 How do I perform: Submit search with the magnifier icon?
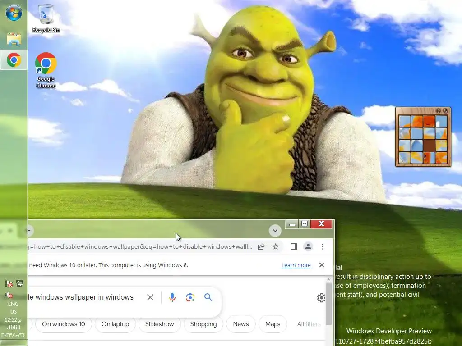[x=208, y=297]
